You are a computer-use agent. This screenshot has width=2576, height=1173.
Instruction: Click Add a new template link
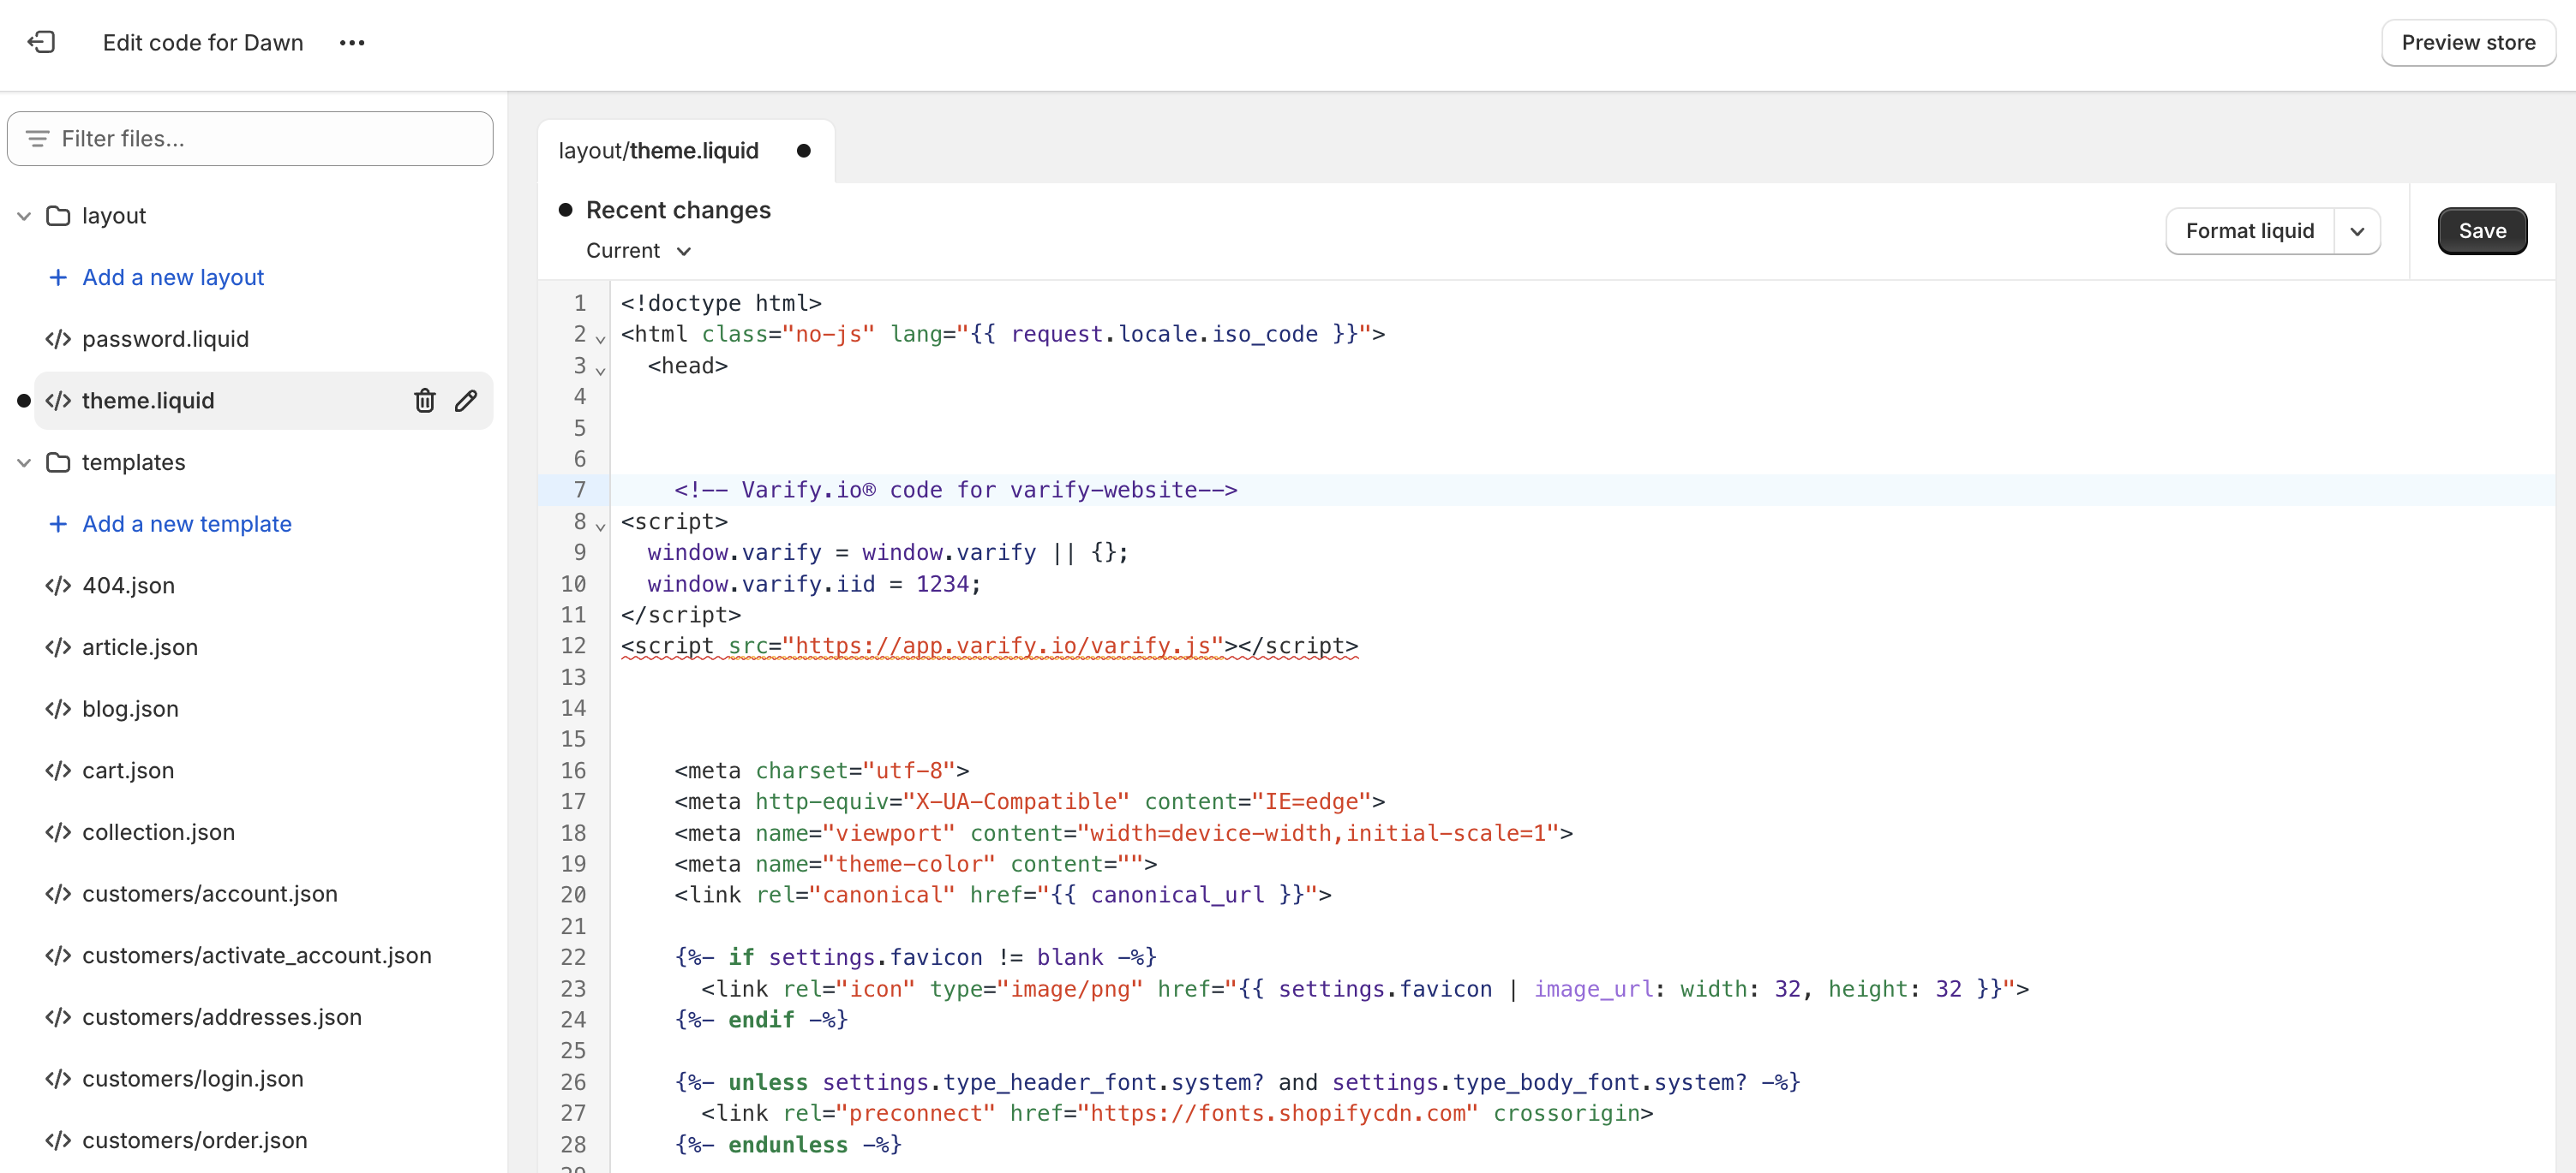[187, 523]
